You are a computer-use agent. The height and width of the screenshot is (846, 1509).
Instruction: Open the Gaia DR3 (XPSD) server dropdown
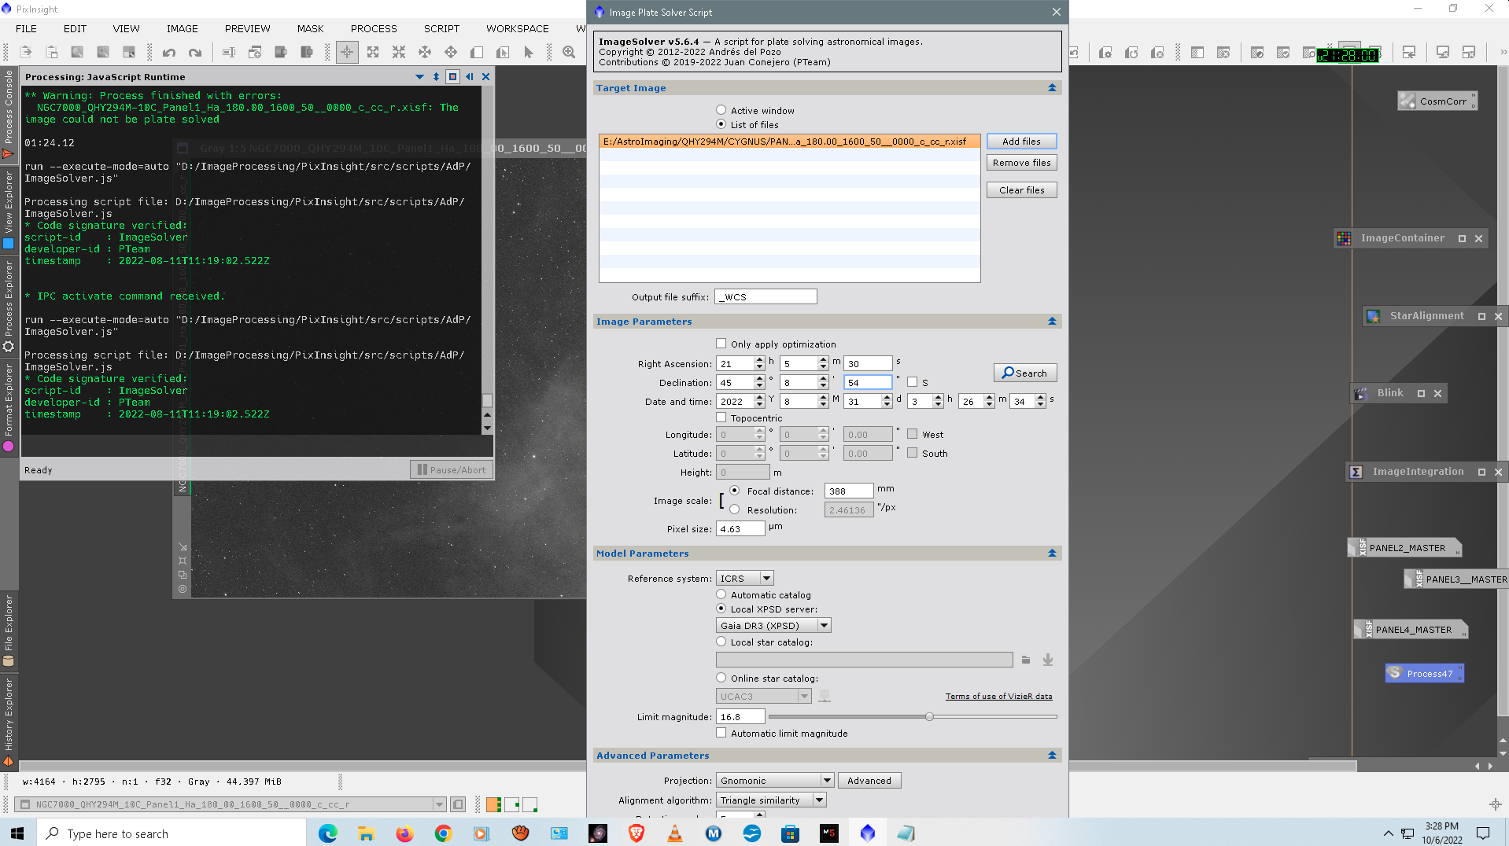coord(773,625)
